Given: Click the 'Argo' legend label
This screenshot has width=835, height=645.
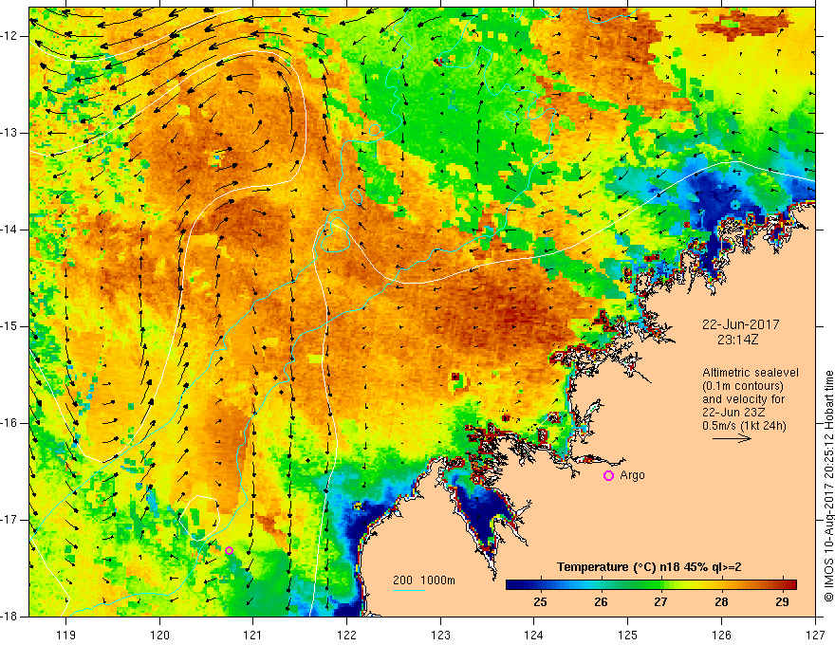Looking at the screenshot, I should 632,475.
